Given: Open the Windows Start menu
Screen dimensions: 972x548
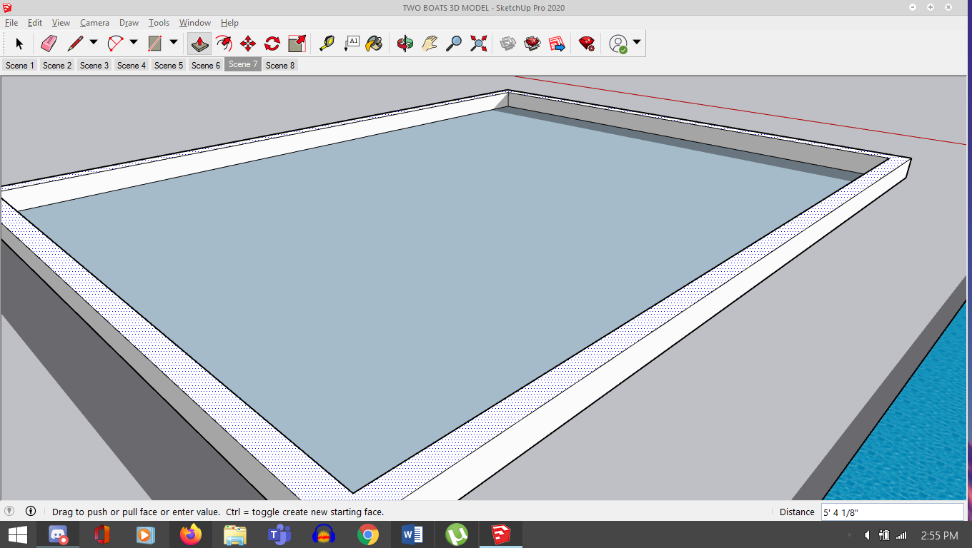Looking at the screenshot, I should 17,534.
